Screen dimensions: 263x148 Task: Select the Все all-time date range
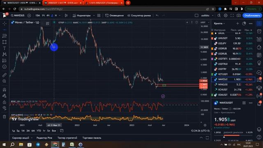pyautogui.click(x=54, y=131)
